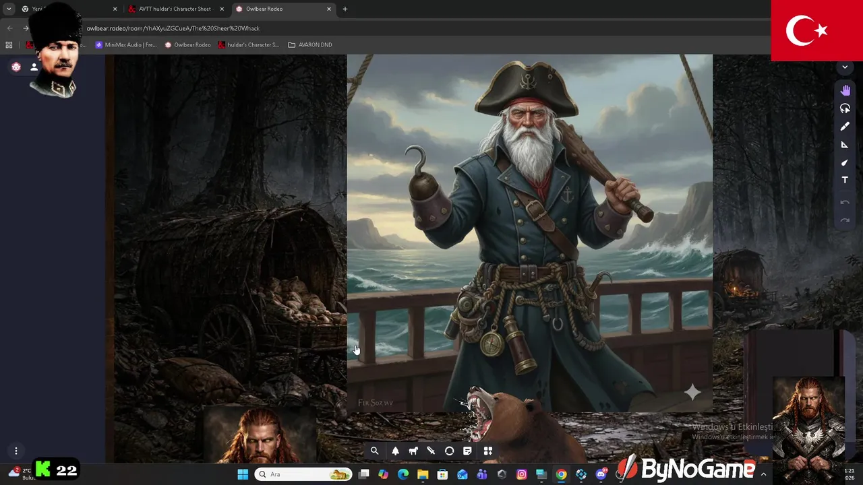The image size is (863, 485).
Task: Open File Explorer from the taskbar
Action: [x=423, y=474]
